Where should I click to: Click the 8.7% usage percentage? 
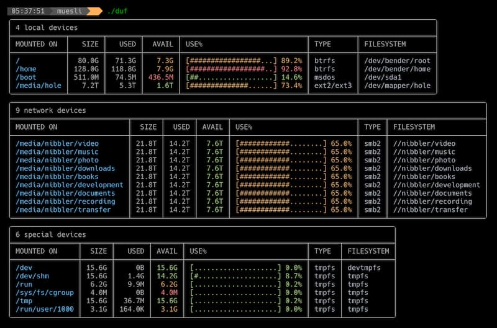[x=293, y=276]
